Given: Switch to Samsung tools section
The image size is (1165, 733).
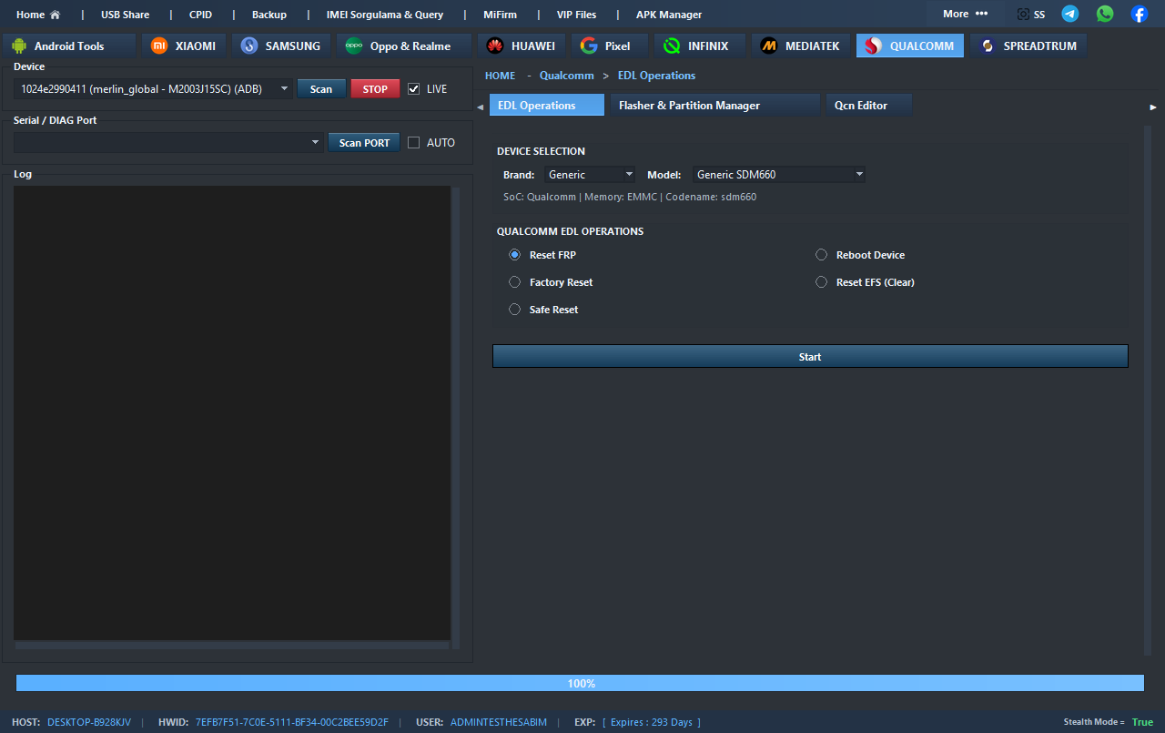Looking at the screenshot, I should coord(280,46).
